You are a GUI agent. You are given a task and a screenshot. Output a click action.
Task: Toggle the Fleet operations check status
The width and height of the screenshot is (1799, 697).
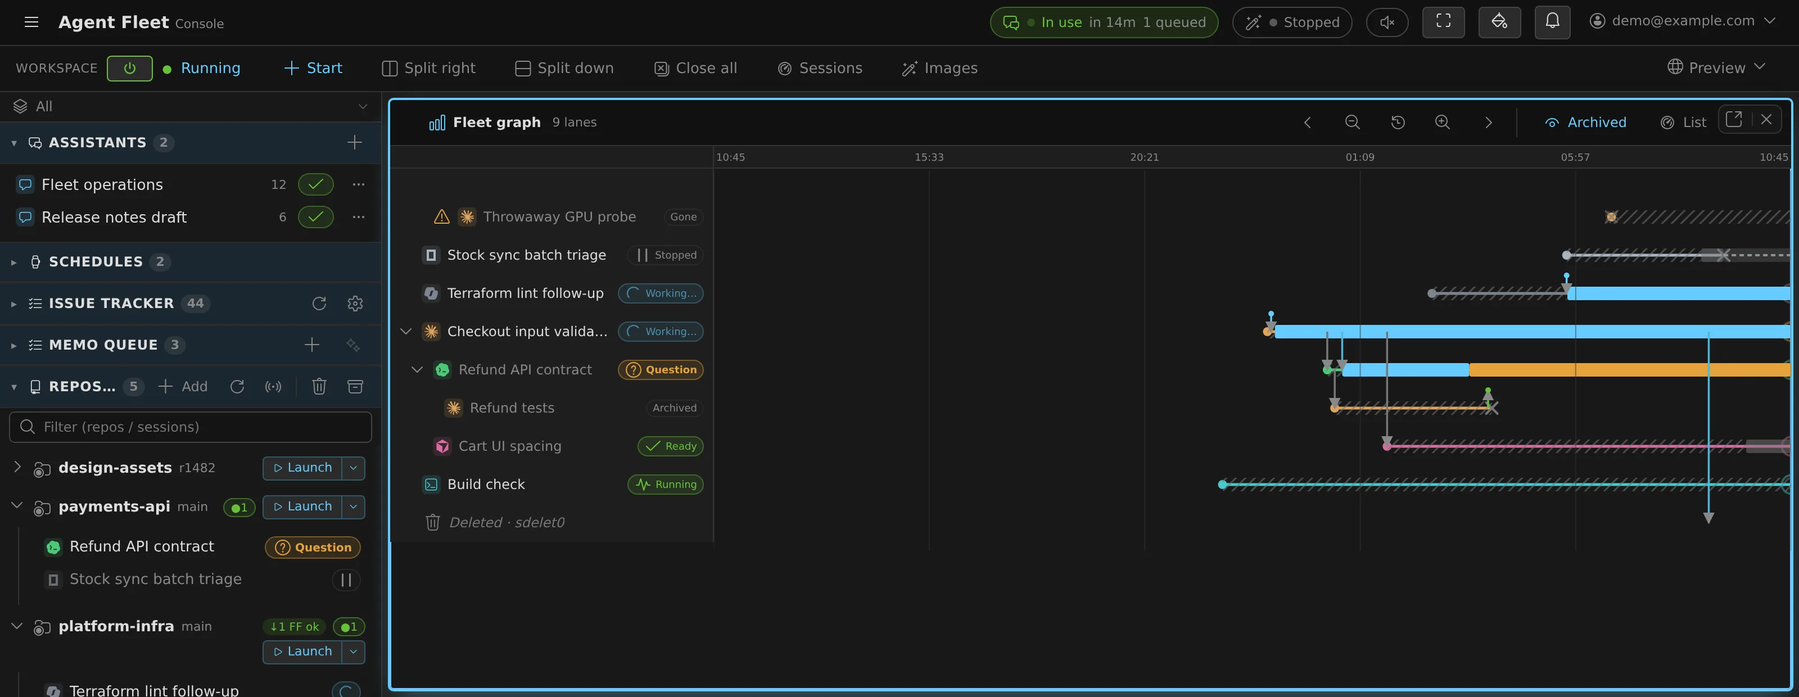(315, 184)
